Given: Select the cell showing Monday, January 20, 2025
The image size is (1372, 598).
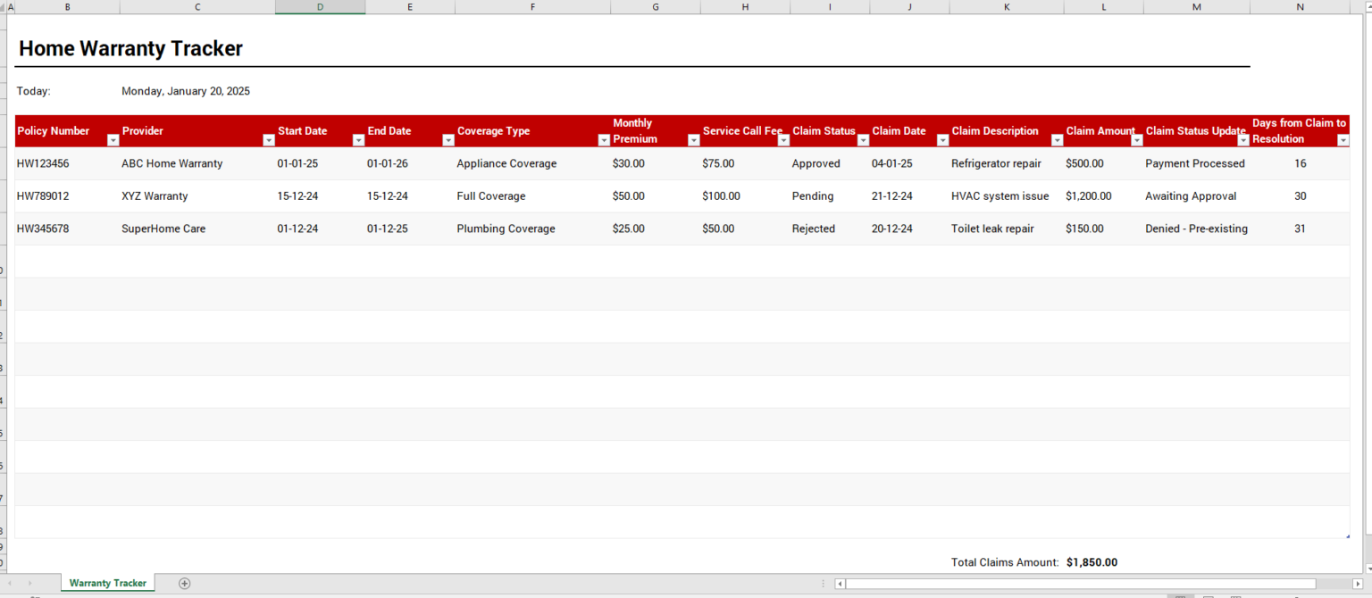Looking at the screenshot, I should tap(186, 90).
